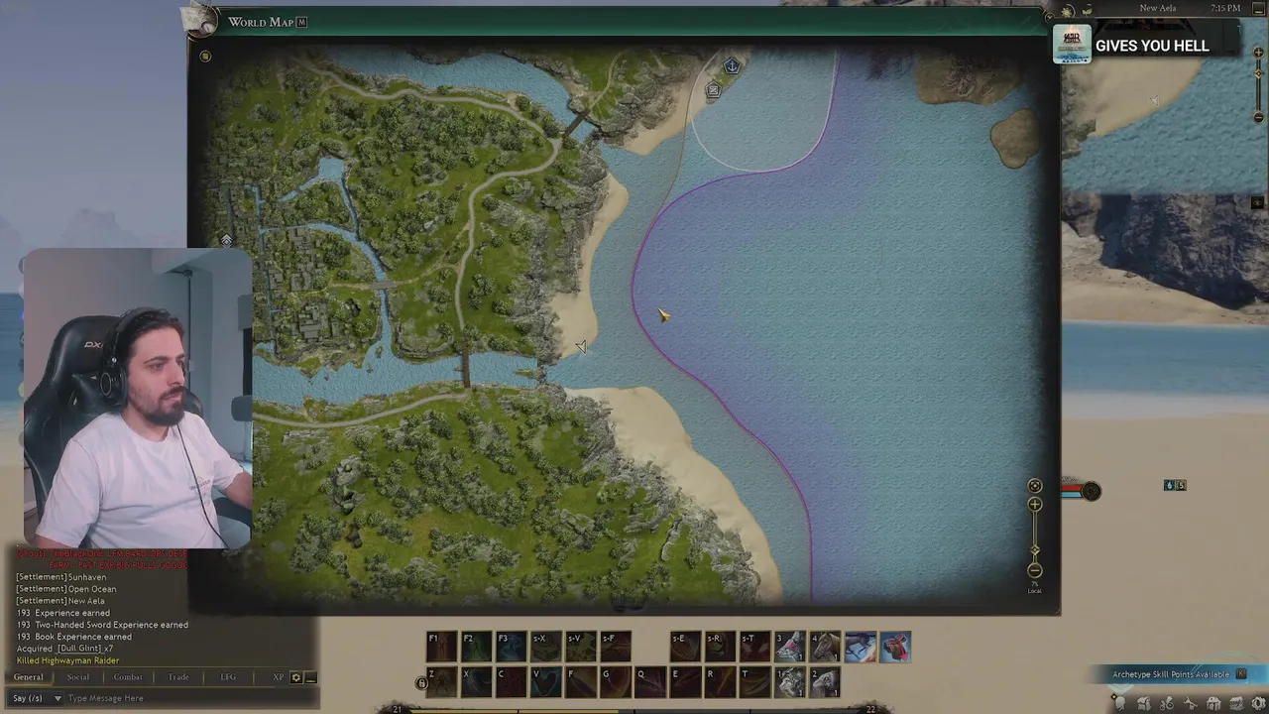Image resolution: width=1269 pixels, height=714 pixels.
Task: Dismiss the Archetype Skill Points notification
Action: (1240, 674)
